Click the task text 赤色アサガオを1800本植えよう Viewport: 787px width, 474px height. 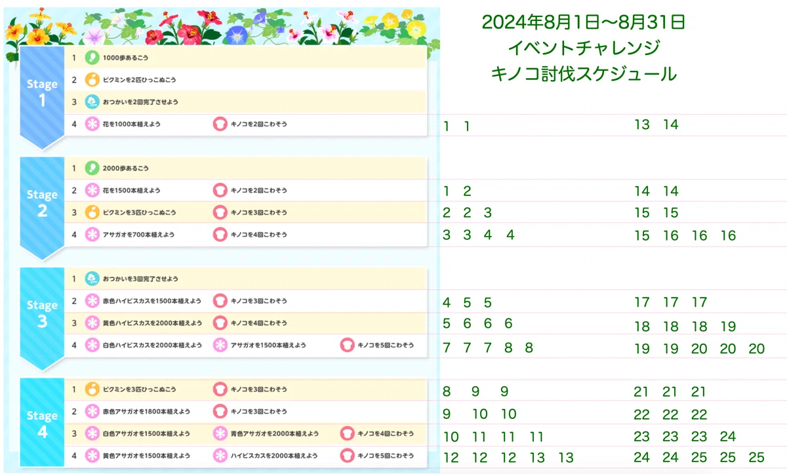[x=146, y=412]
